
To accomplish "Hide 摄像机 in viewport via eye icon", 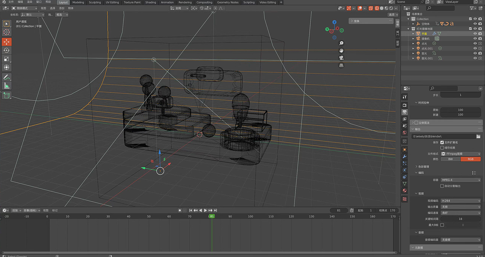I will coord(475,38).
